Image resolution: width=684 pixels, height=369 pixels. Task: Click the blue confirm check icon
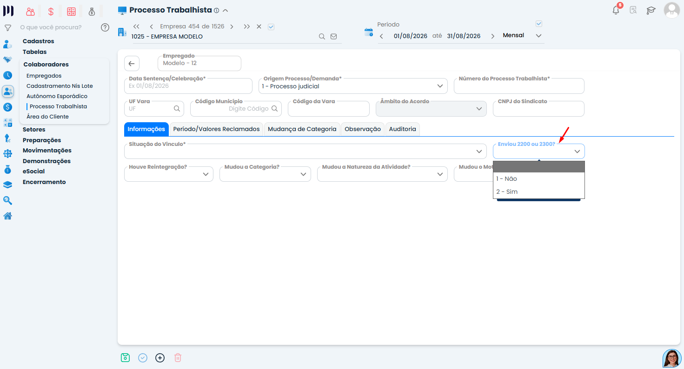143,358
